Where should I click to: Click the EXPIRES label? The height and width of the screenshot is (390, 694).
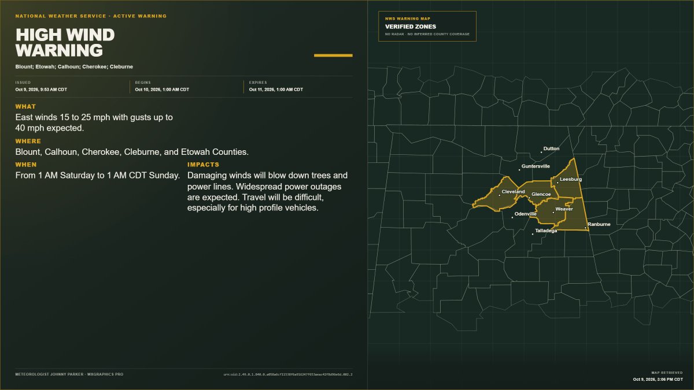257,83
